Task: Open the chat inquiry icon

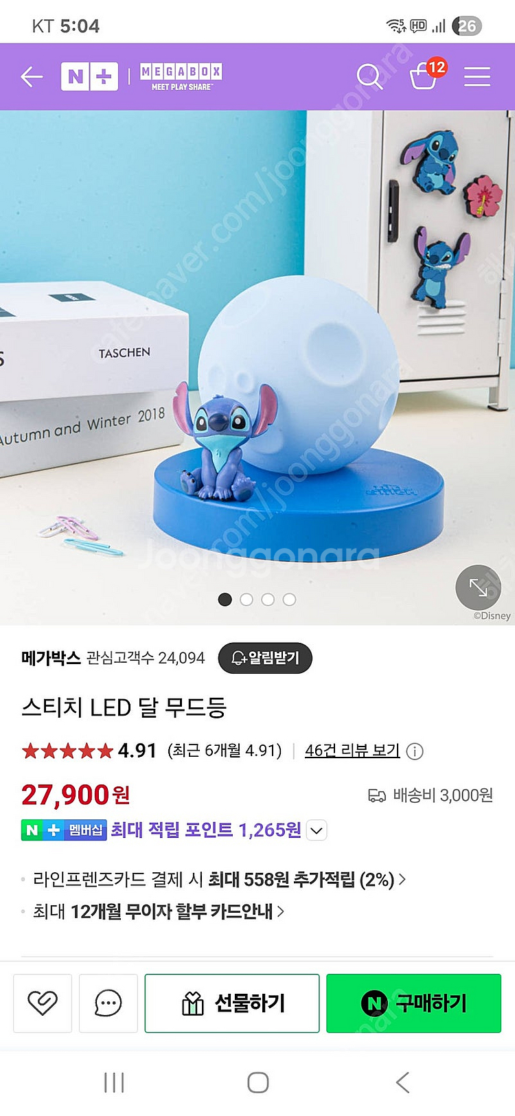Action: [108, 1003]
